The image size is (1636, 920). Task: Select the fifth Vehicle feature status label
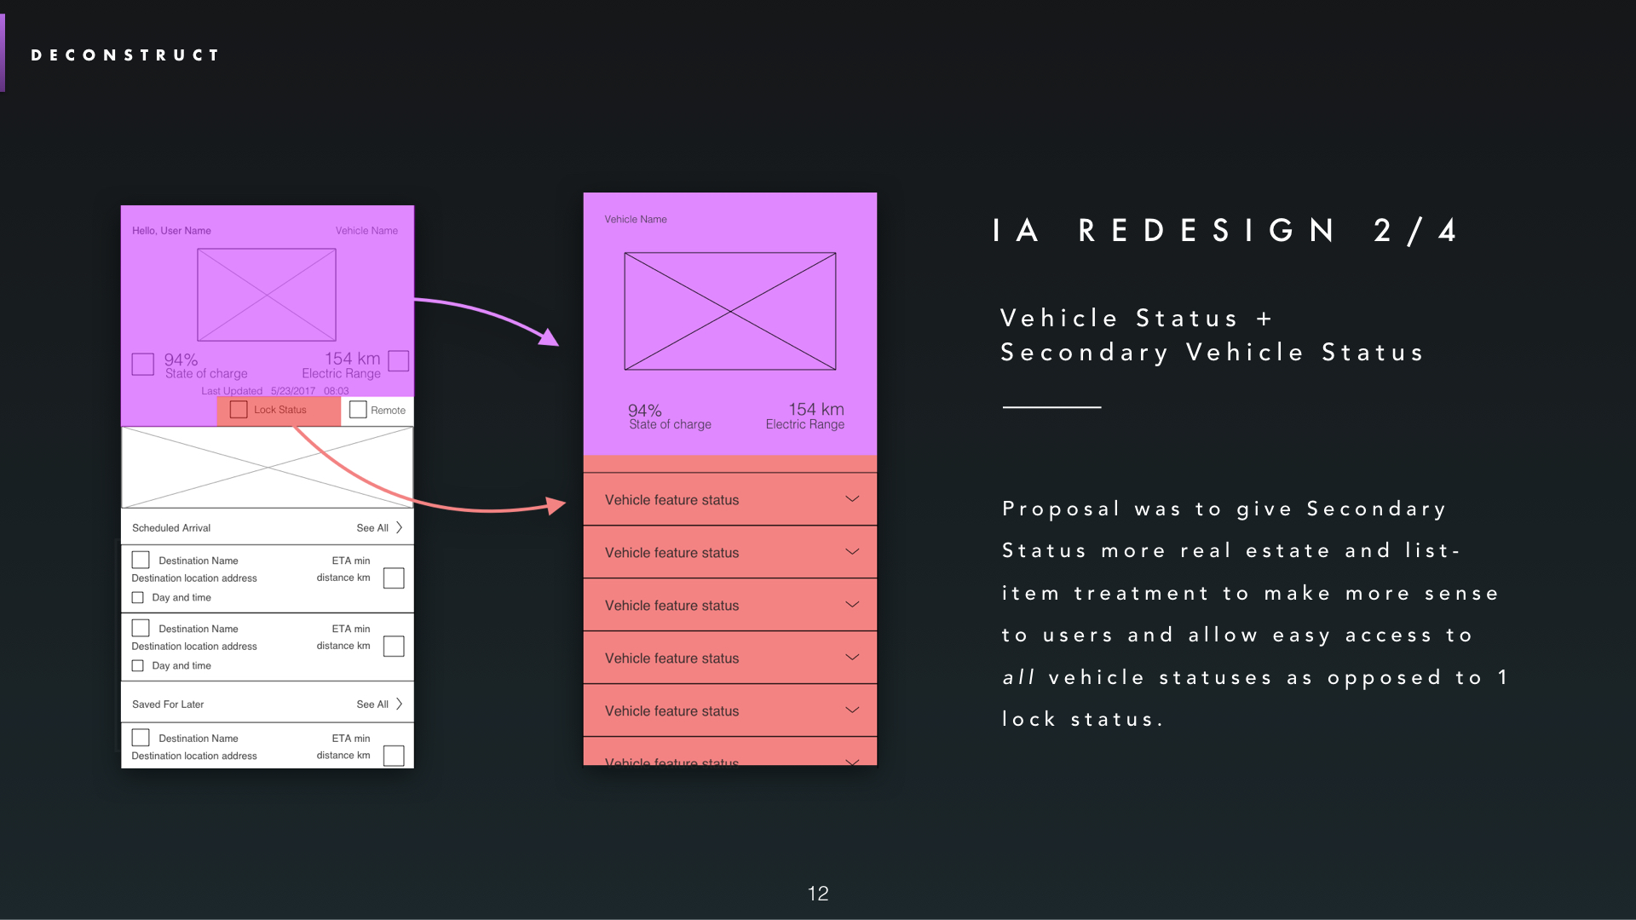671,711
